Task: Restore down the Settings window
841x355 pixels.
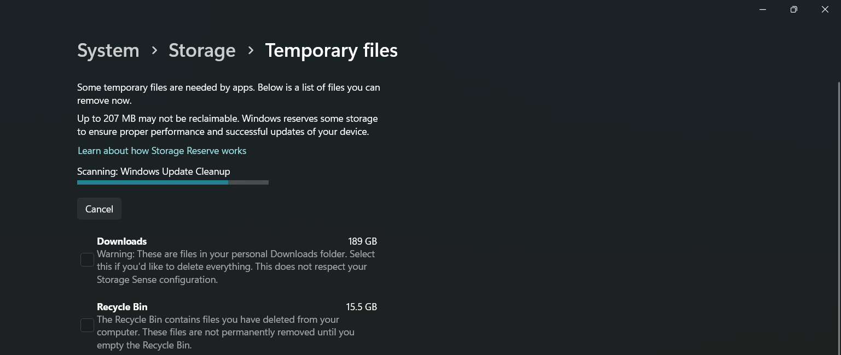Action: click(x=793, y=9)
